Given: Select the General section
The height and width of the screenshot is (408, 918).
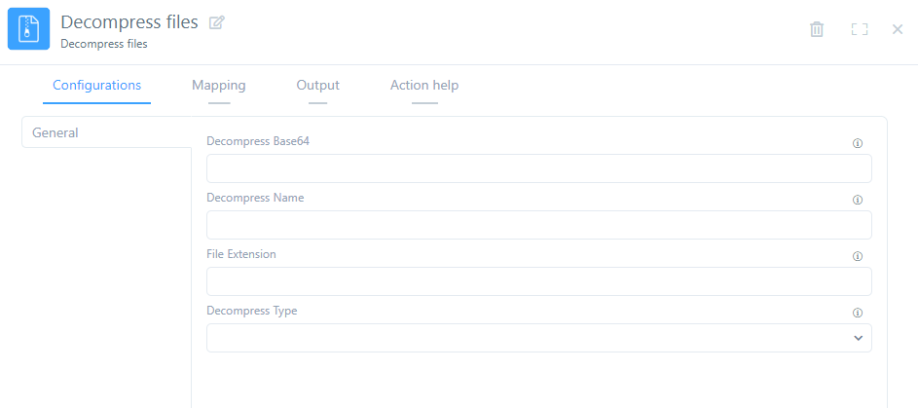Looking at the screenshot, I should tap(55, 133).
